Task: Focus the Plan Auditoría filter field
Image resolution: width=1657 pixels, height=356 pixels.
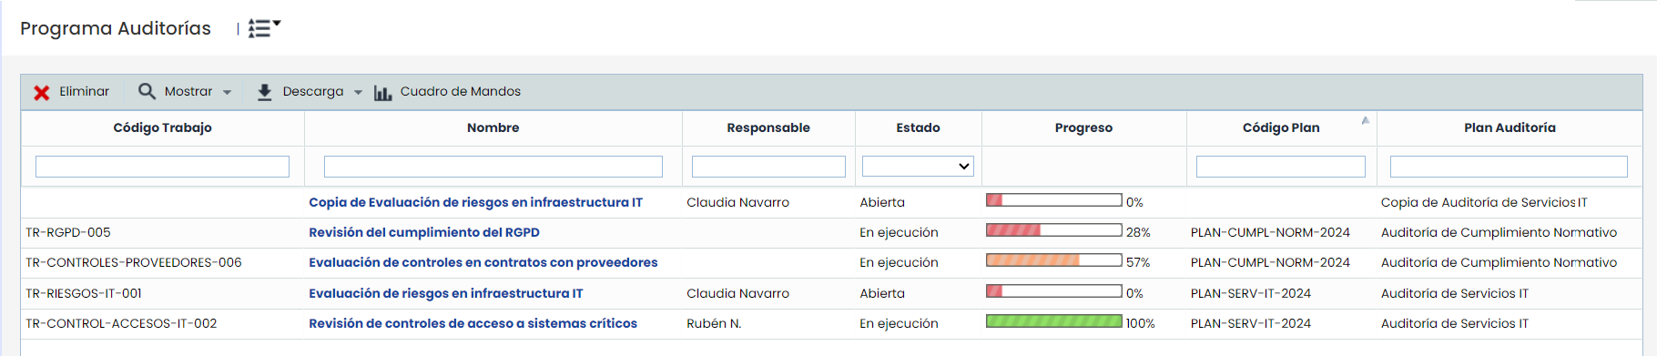Action: [x=1509, y=167]
